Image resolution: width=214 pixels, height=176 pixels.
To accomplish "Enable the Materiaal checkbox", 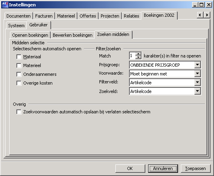I will [19, 57].
